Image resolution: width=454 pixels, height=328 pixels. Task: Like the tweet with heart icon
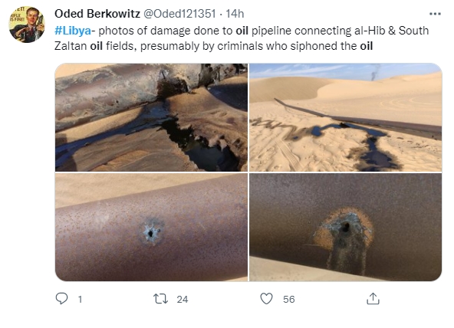point(266,299)
